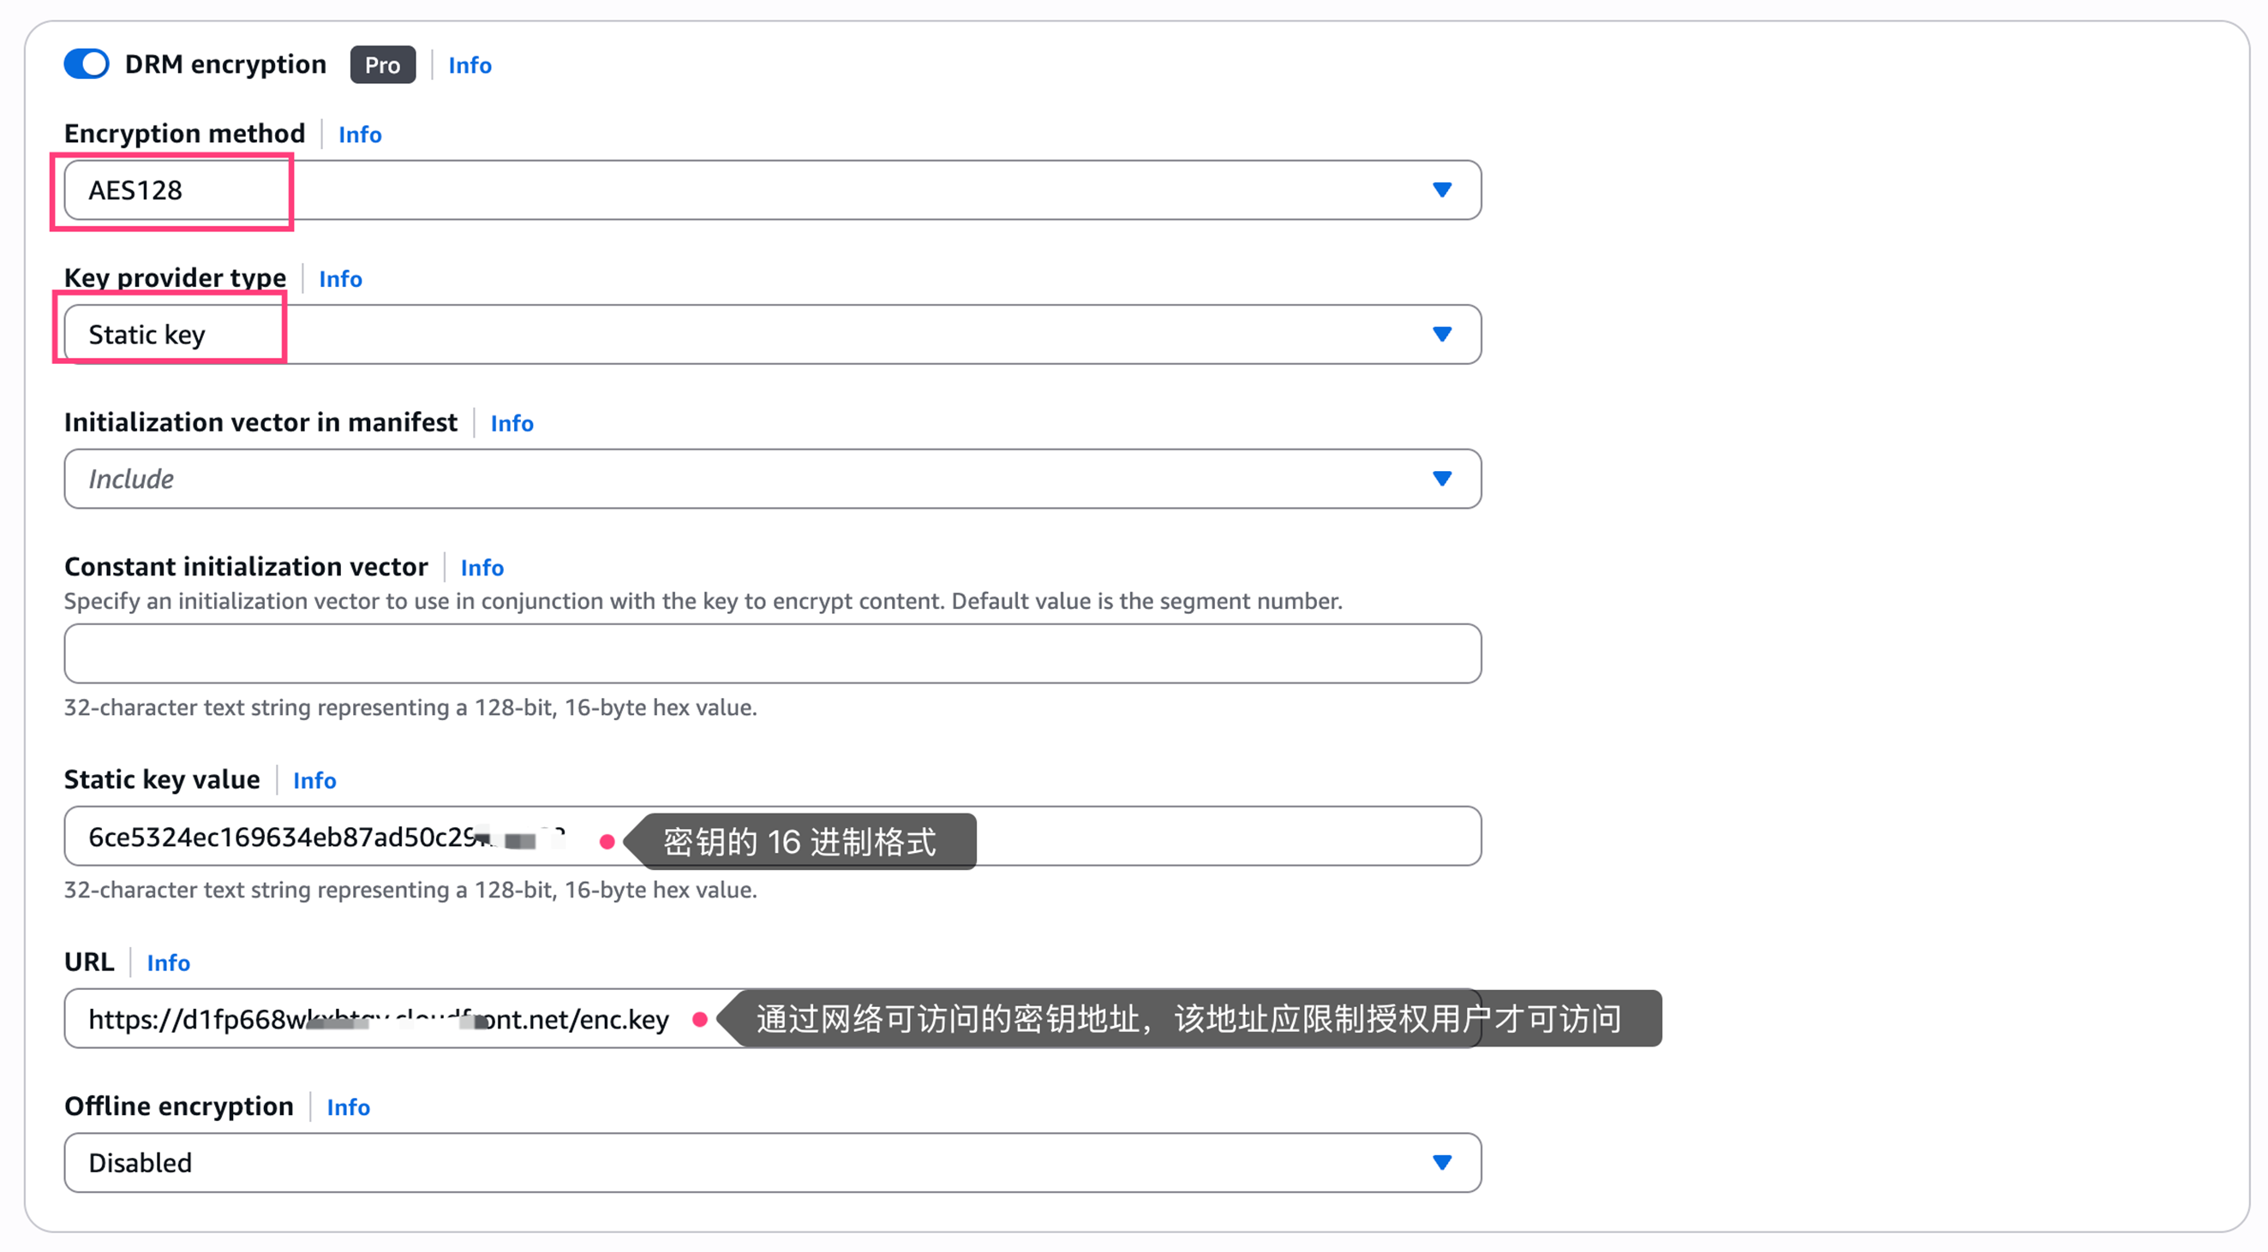Click the Static key value input field
2268x1252 pixels.
pos(1233,836)
